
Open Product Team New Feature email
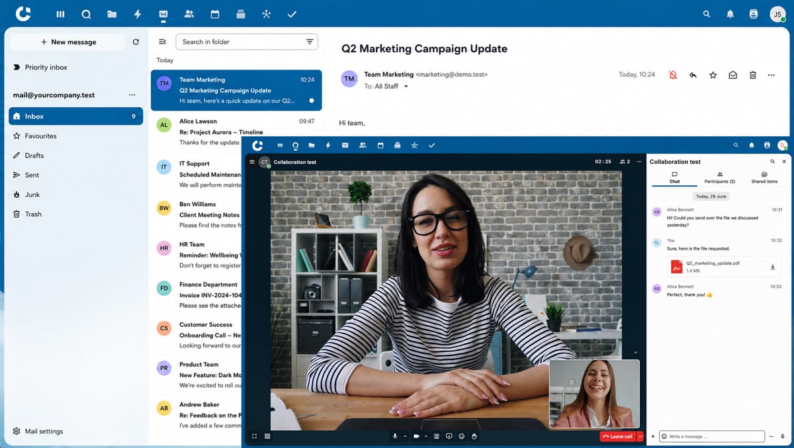197,375
